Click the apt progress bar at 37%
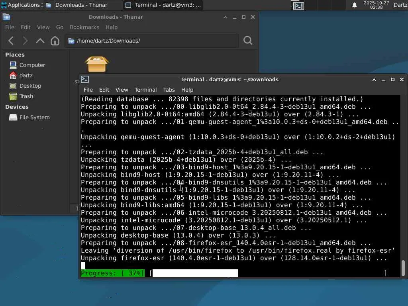The width and height of the screenshot is (408, 306). tap(233, 273)
